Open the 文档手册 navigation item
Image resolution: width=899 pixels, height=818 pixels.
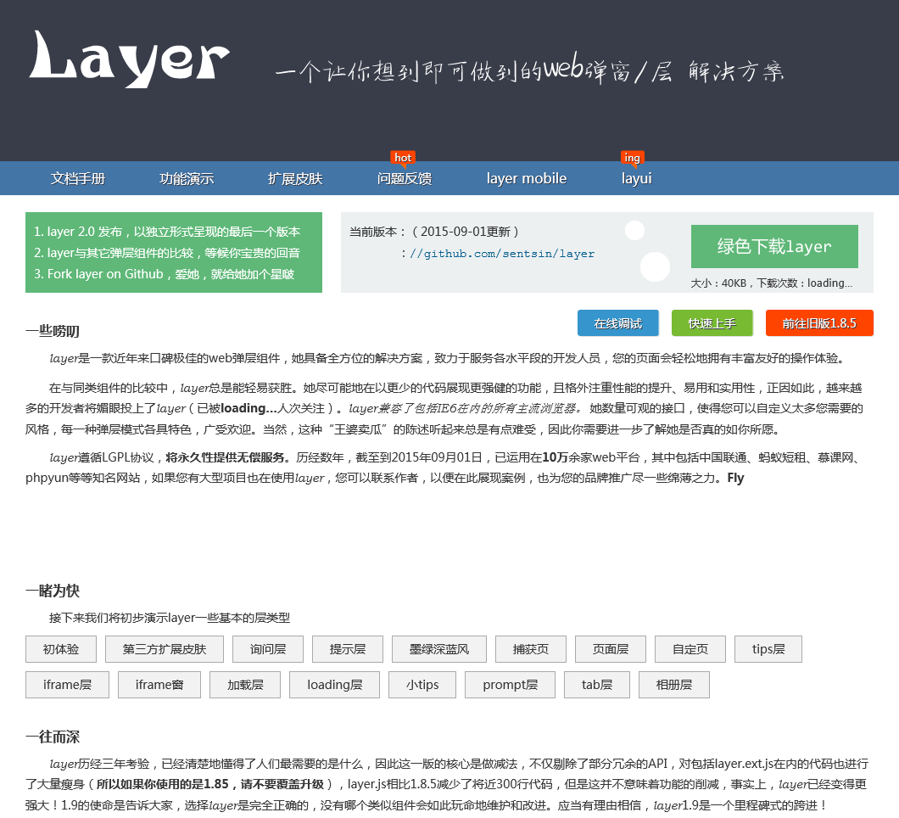78,178
